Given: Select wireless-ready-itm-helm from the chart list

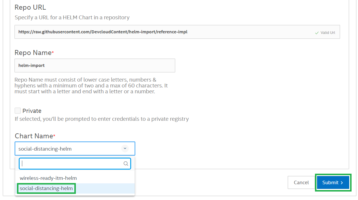Looking at the screenshot, I should point(48,178).
